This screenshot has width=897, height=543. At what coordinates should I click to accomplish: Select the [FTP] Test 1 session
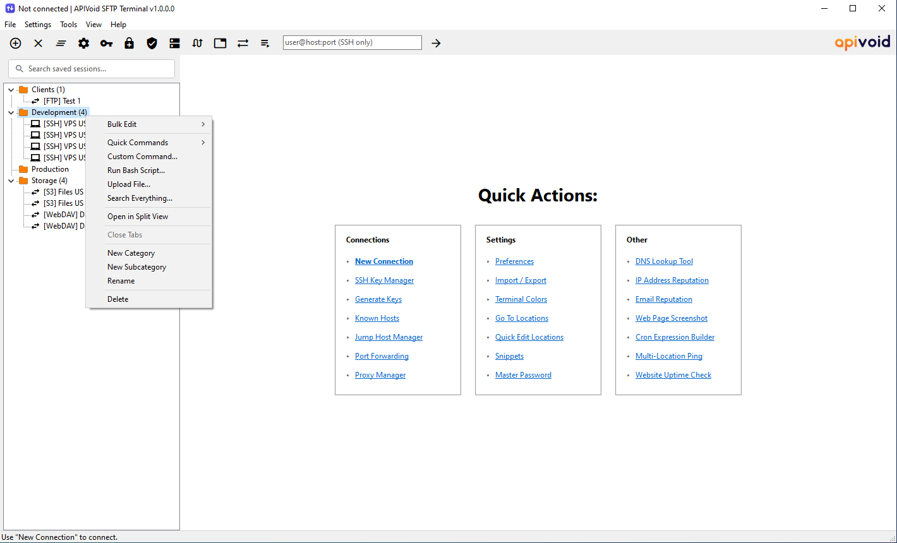[62, 101]
